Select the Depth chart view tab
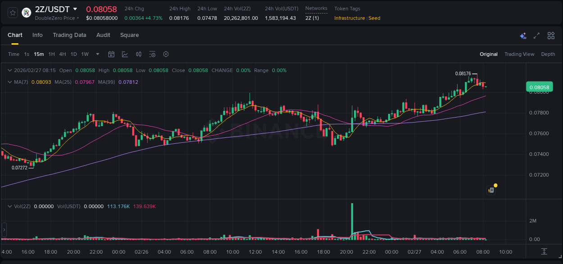The height and width of the screenshot is (264, 563). (x=548, y=54)
